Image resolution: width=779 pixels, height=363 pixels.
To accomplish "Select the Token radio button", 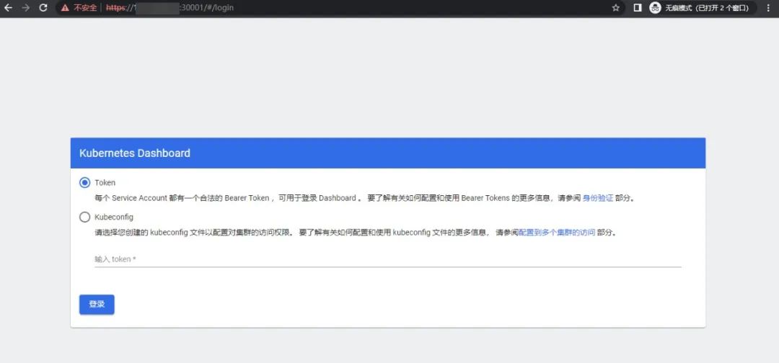I will coord(85,182).
